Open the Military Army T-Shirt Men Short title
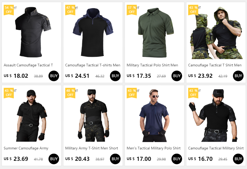 point(91,148)
